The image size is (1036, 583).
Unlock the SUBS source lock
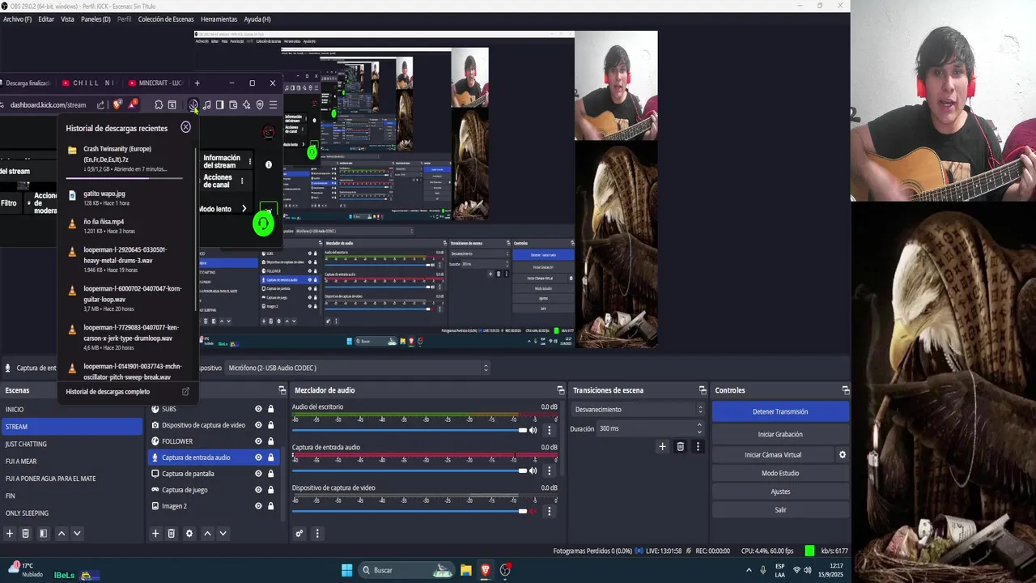(270, 409)
